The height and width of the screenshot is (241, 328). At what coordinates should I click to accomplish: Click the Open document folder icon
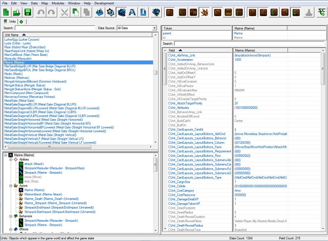click(17, 12)
